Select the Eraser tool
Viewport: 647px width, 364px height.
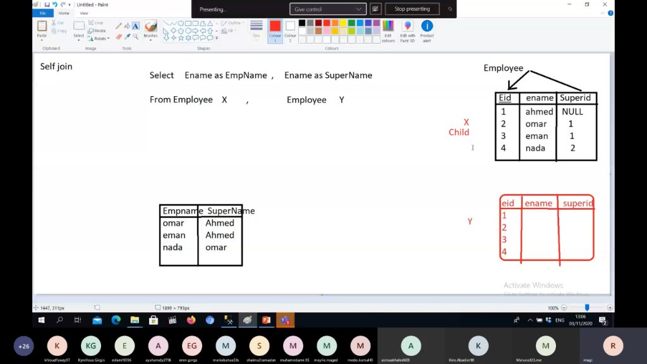pos(118,37)
